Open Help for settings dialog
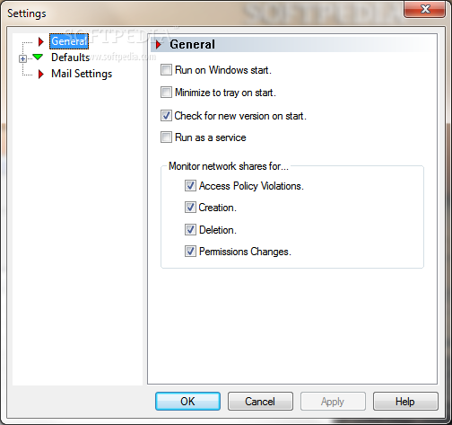452x425 pixels. pos(405,402)
